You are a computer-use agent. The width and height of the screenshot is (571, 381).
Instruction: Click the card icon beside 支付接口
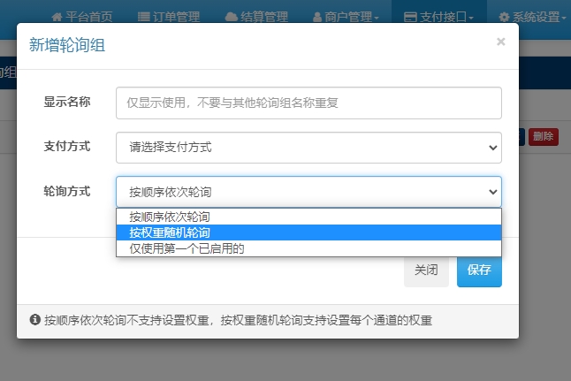pyautogui.click(x=410, y=17)
